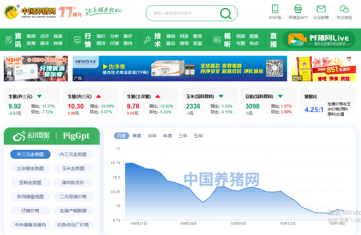361x235 pixels.
Task: Click the 4.25:1 猪粮比 value
Action: (314, 110)
